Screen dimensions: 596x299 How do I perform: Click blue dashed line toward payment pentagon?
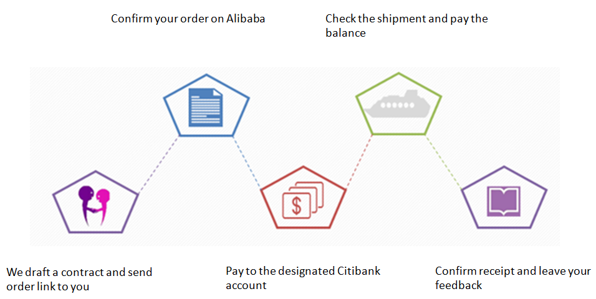tap(247, 162)
